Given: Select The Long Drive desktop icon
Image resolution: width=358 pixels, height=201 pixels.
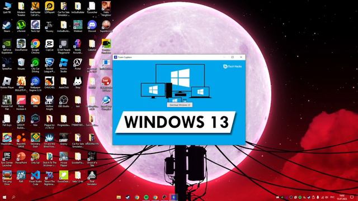Looking at the screenshot, I should pos(7,178).
